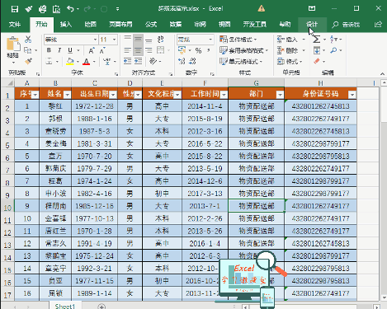Viewport: 387px width, 309px height.
Task: Cut selection with the scissors icon
Action: [28, 40]
